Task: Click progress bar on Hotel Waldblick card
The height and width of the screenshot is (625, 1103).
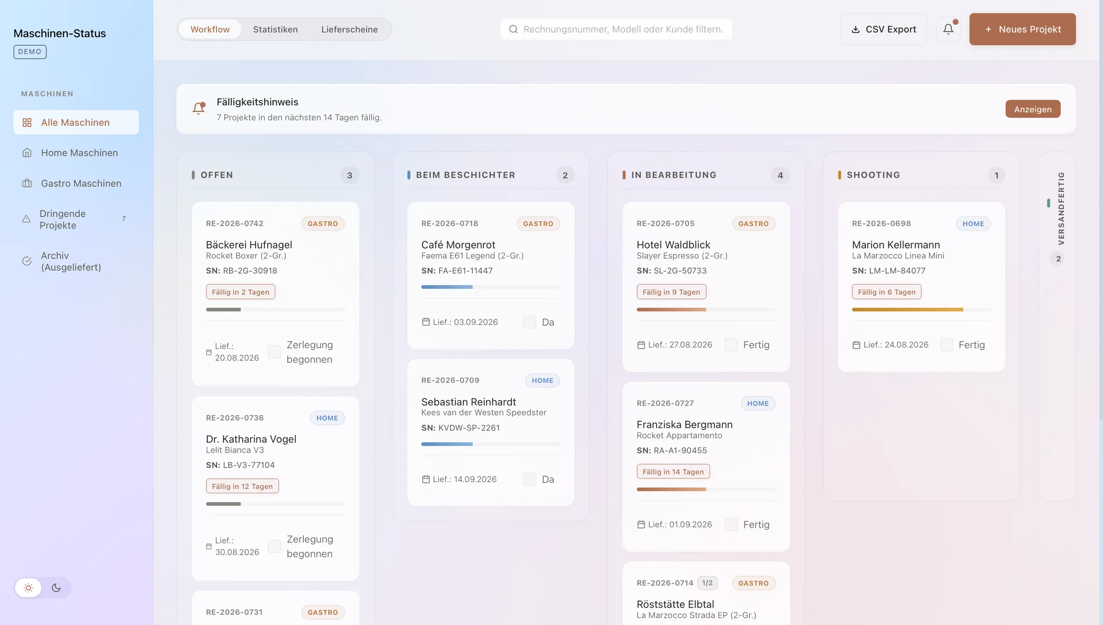Action: pos(706,310)
